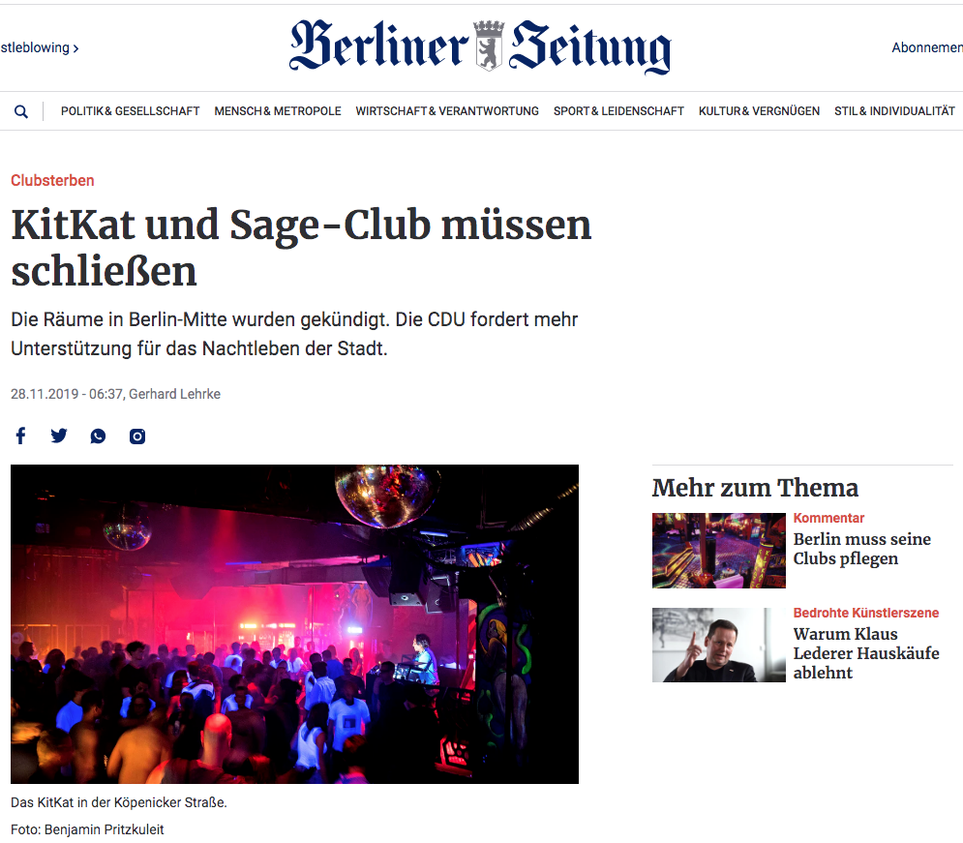Navigate to Sport & Leidenschaft
The width and height of the screenshot is (963, 843).
tap(618, 111)
